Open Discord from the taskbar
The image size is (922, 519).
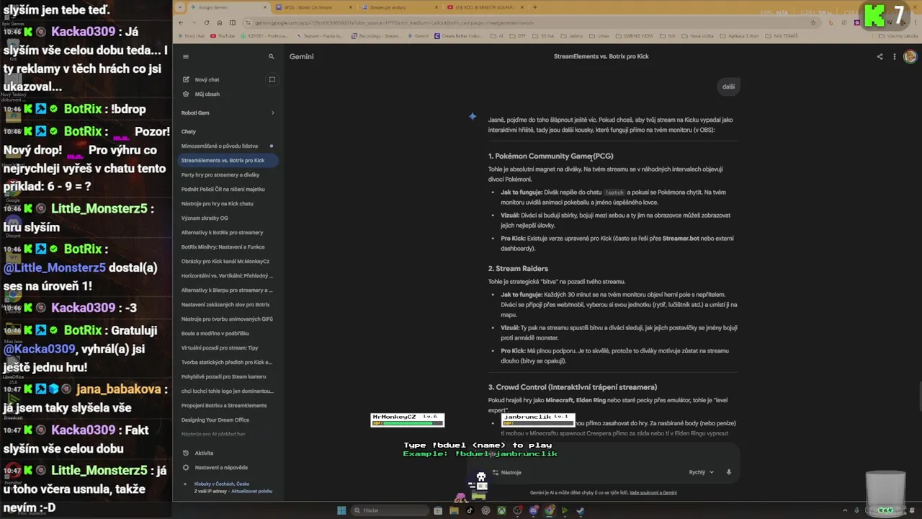point(533,510)
